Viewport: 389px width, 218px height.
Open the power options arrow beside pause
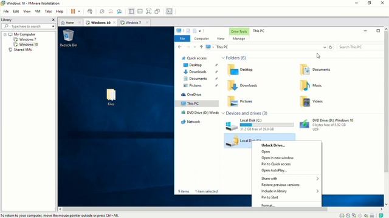(79, 12)
